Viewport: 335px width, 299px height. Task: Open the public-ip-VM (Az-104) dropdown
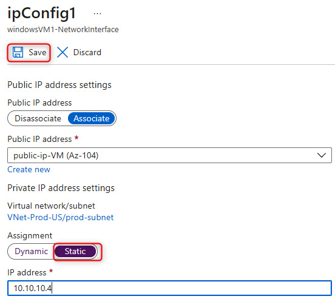pyautogui.click(x=169, y=155)
